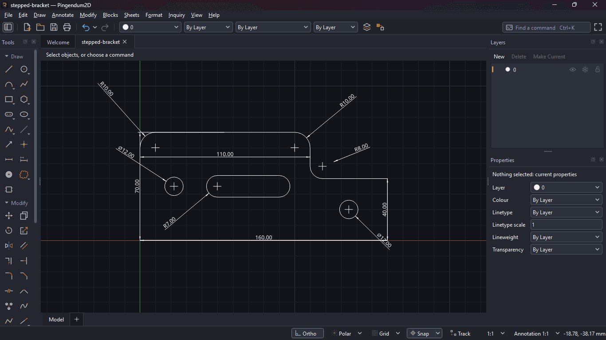Print the drawing via printer icon
606x340 pixels.
click(67, 27)
